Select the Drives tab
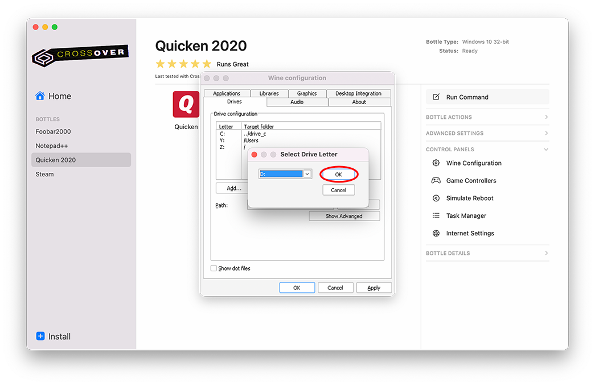The image size is (595, 385). tap(235, 102)
